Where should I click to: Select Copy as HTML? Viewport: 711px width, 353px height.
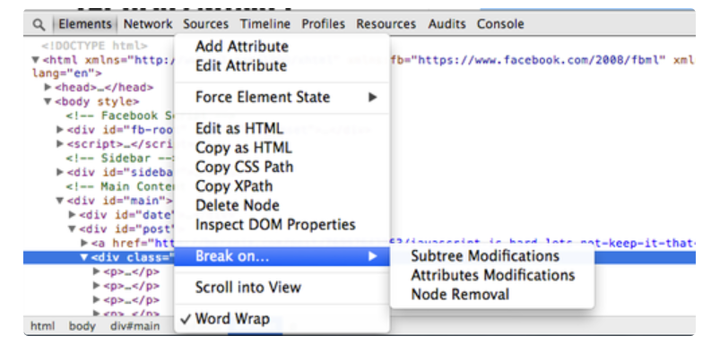[282, 148]
